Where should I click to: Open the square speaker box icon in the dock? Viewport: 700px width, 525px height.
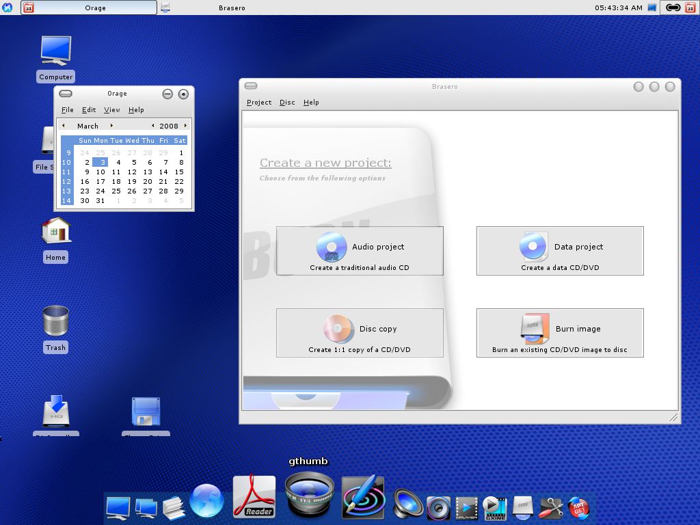coord(439,508)
